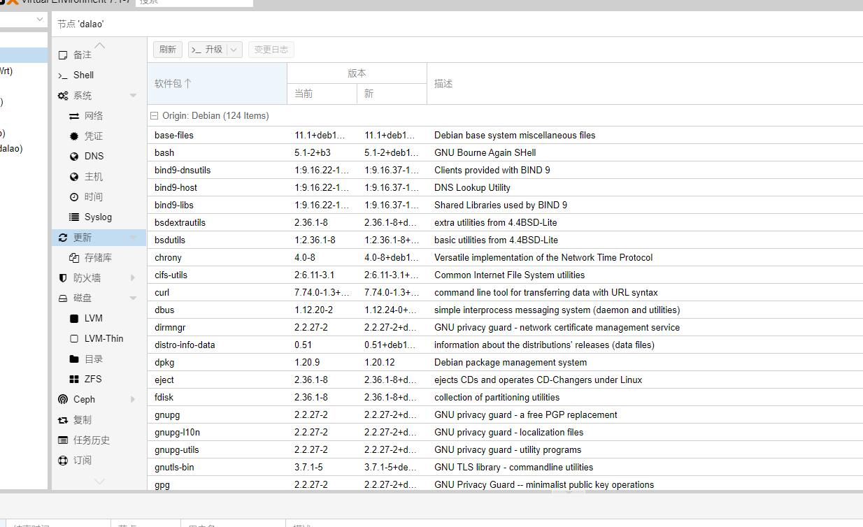The image size is (863, 527).
Task: Select the bsdutils package row
Action: pos(505,240)
